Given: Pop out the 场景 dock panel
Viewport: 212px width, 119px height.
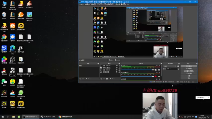Looking at the screenshot, I should 98,63.
